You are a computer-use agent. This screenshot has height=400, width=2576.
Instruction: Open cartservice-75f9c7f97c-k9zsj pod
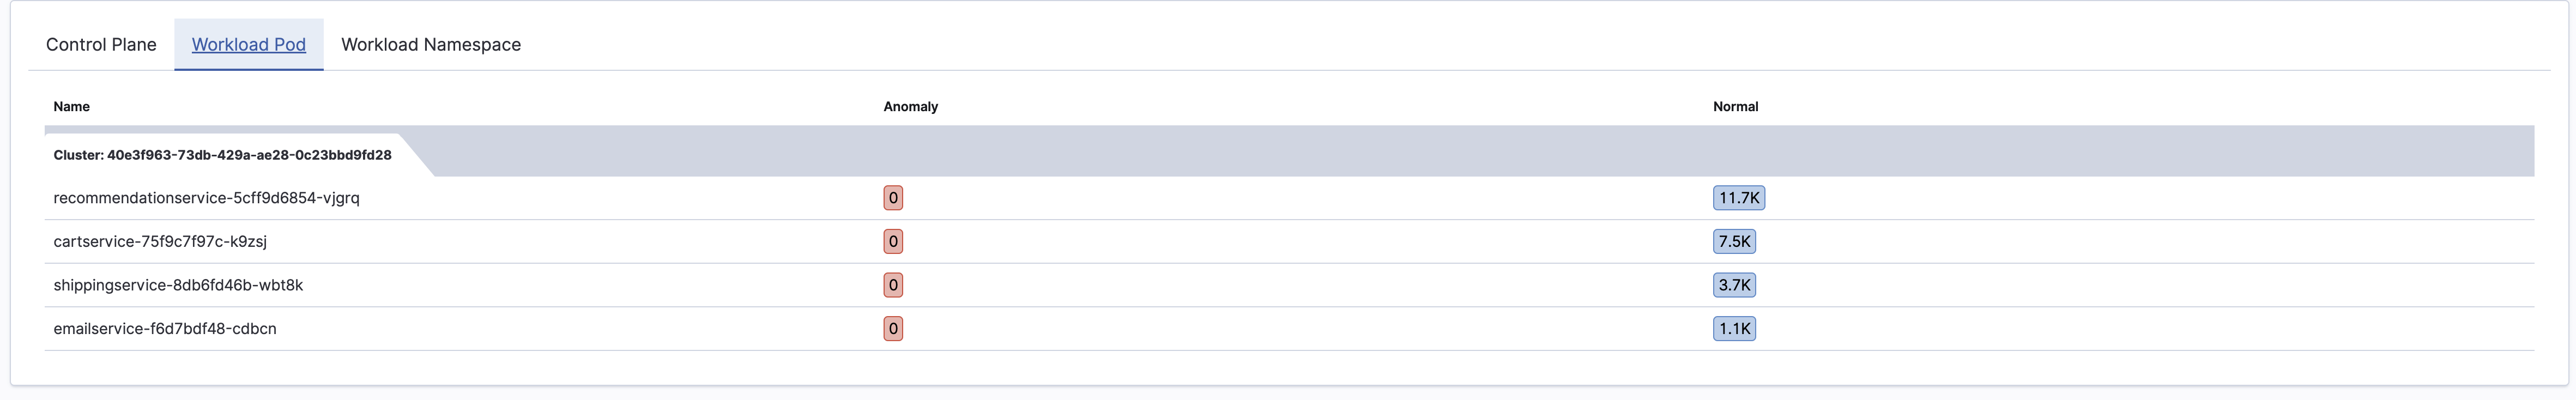(x=160, y=241)
